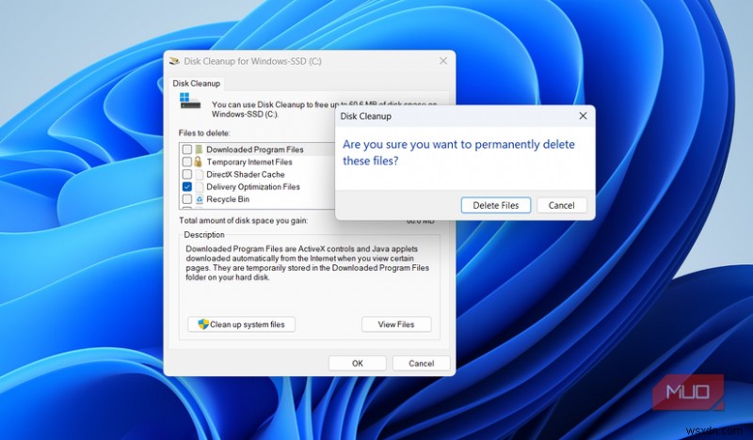The height and width of the screenshot is (440, 753).
Task: Tick the Recycle Bin checkbox
Action: 187,199
